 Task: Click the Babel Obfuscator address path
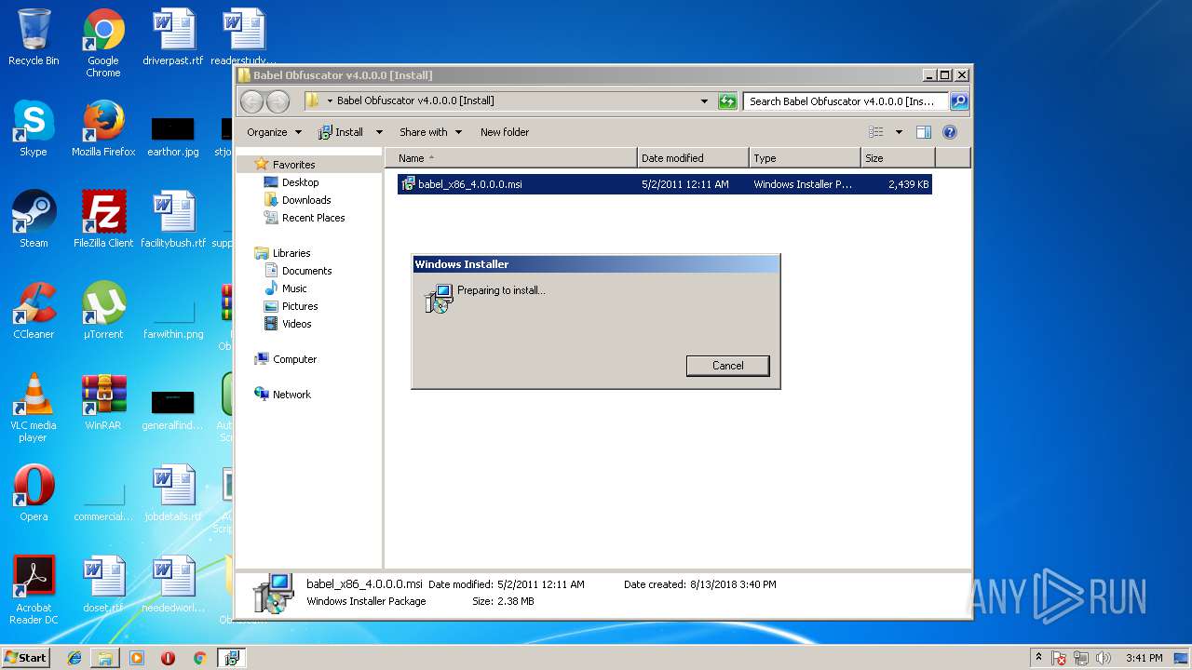click(x=415, y=100)
